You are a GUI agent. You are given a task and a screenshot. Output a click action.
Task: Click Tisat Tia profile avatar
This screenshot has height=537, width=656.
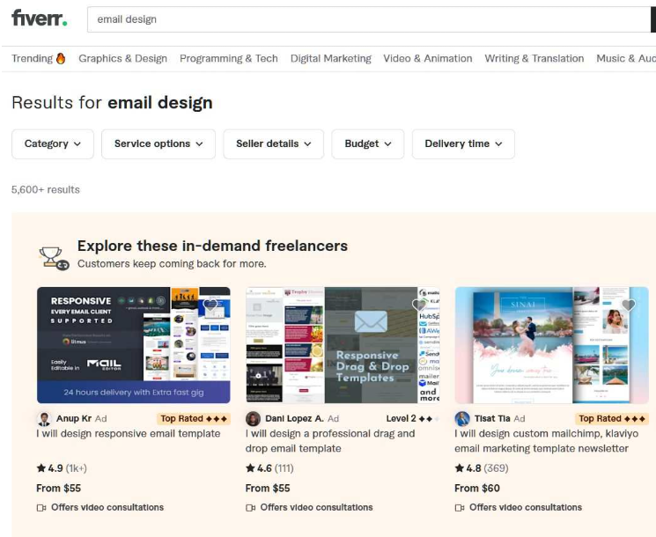(462, 419)
